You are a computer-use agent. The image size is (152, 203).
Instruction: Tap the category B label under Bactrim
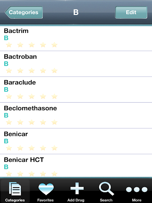tap(6, 38)
